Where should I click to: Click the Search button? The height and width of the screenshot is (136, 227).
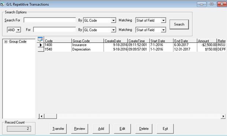click(179, 24)
